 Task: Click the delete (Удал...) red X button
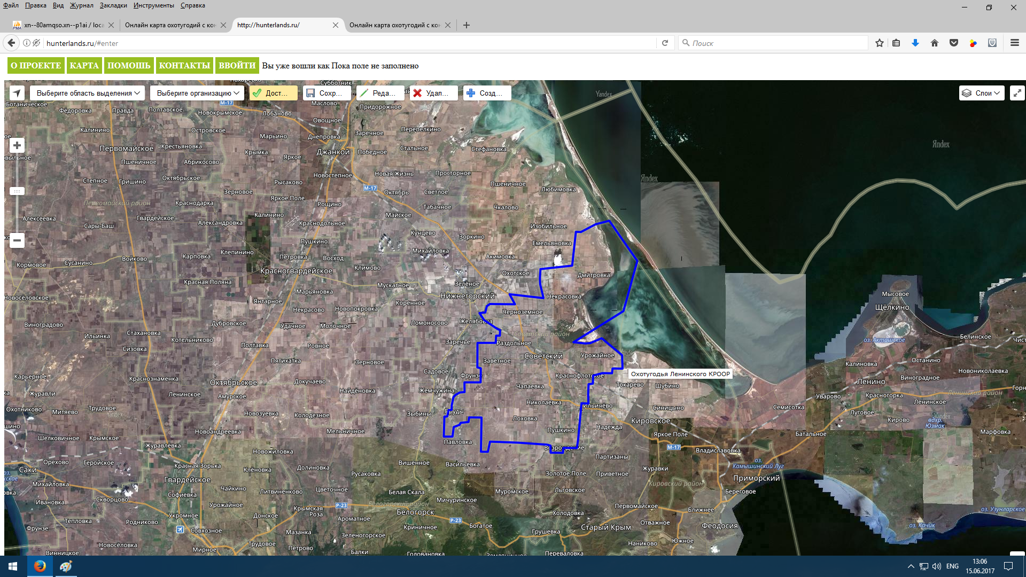tap(433, 93)
